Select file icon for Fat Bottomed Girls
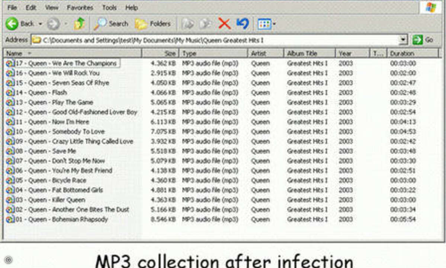Screen dimensions: 446x268 click(x=10, y=190)
